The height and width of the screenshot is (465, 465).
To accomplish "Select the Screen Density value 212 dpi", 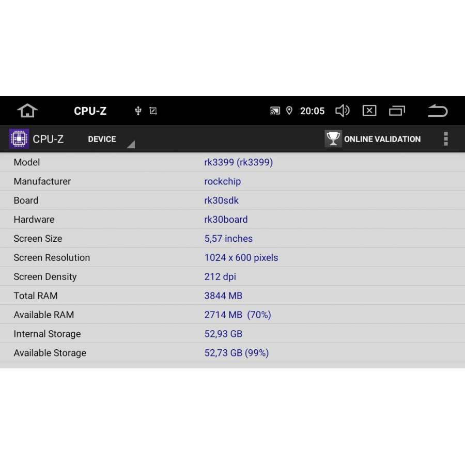I will [220, 277].
